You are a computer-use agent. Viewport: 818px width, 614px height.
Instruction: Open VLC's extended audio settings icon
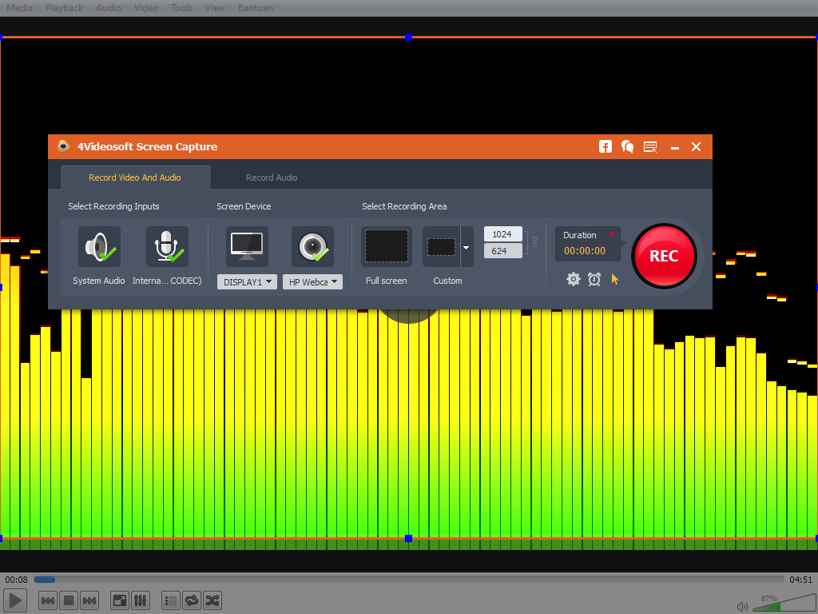[140, 600]
